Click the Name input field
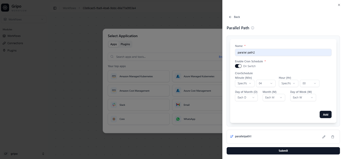The width and height of the screenshot is (344, 159). [283, 52]
